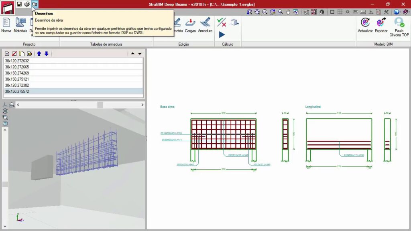Viewport: 411px width, 231px height.
Task: Open the Norma settings
Action: coord(6,25)
